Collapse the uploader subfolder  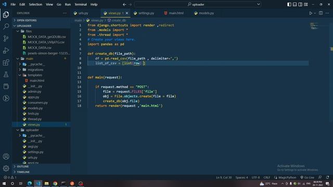tap(18, 130)
